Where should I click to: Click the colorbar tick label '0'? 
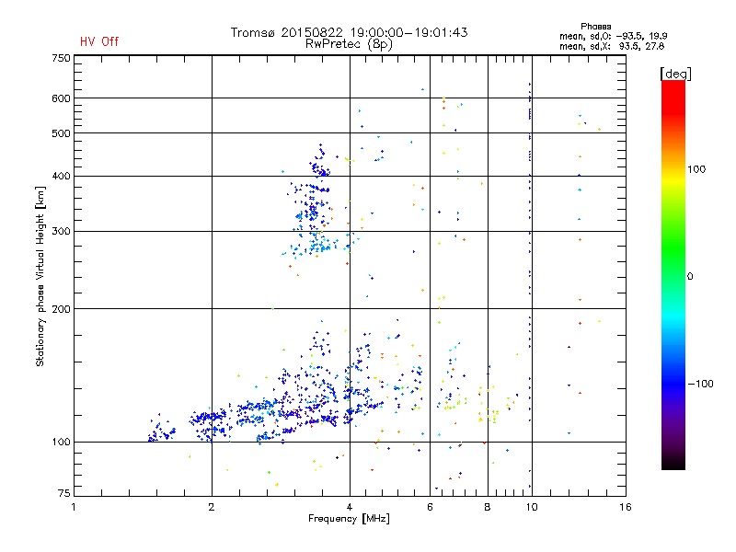690,277
